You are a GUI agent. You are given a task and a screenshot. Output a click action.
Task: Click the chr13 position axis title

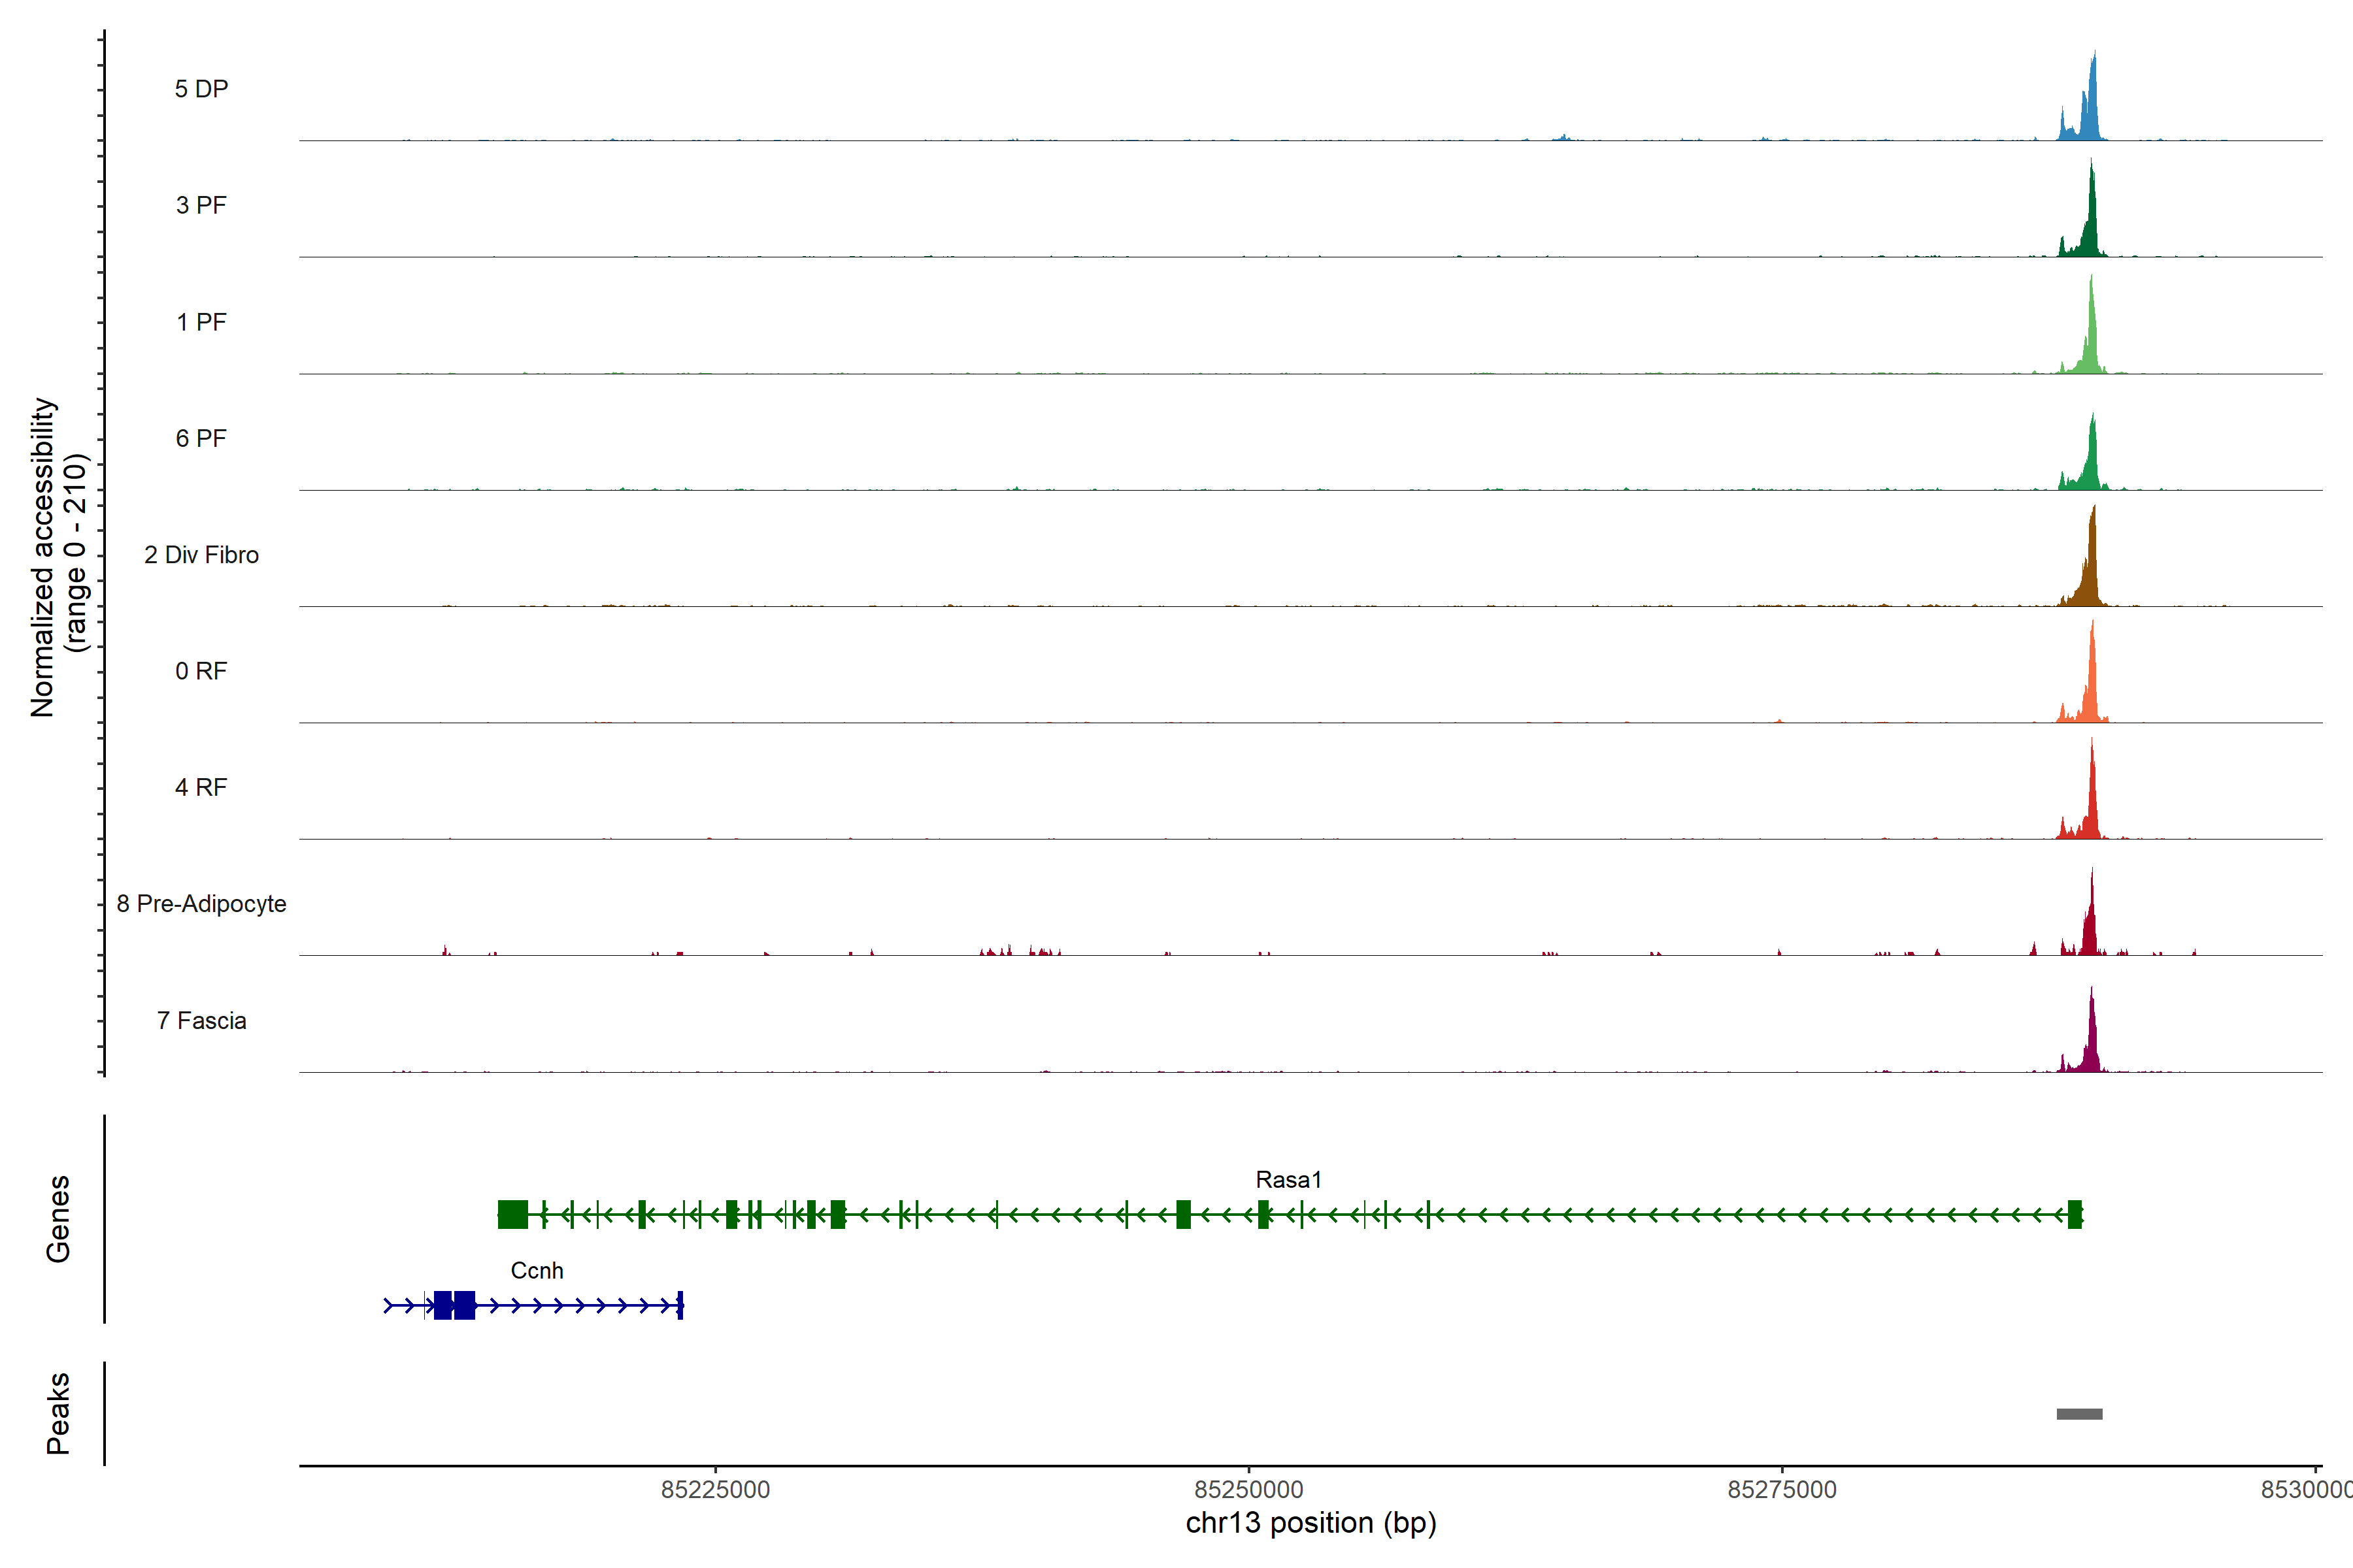tap(1310, 1523)
